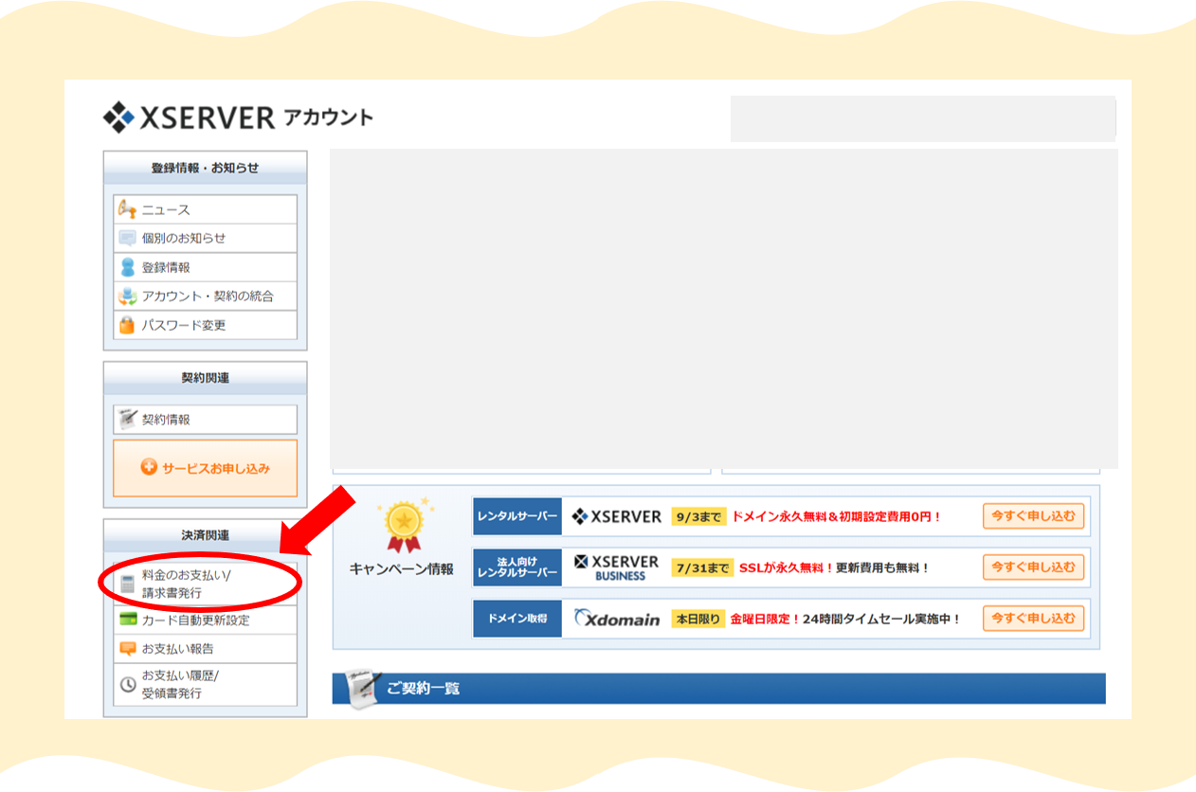Click 今すぐ申し込む for XSERVER BUSINESS
The image size is (1196, 792).
pyautogui.click(x=1033, y=567)
